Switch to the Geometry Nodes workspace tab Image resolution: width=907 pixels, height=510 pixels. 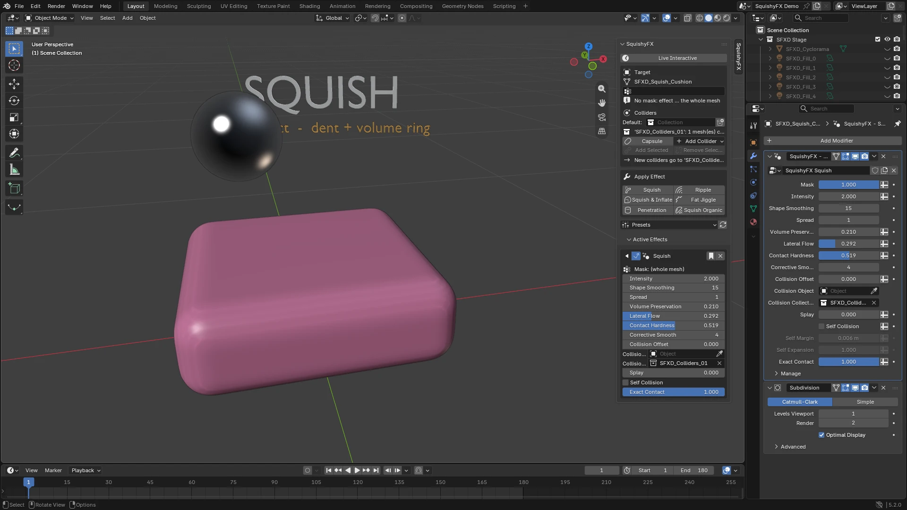click(x=462, y=6)
